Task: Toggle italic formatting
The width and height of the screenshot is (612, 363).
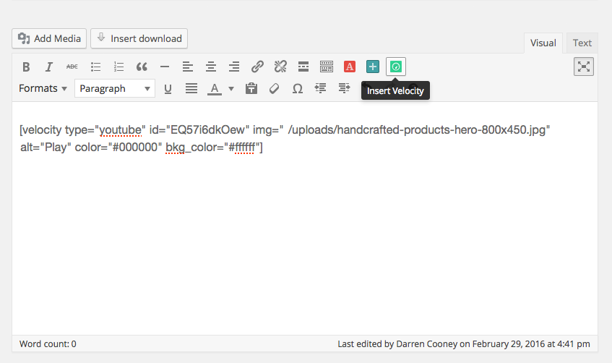Action: click(49, 67)
